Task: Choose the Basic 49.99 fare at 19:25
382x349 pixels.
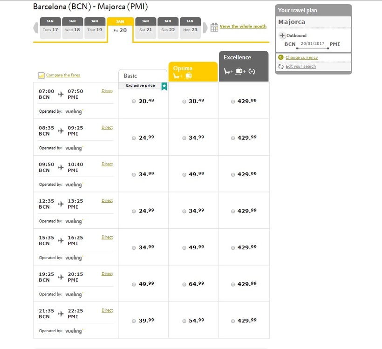Action: (x=134, y=284)
